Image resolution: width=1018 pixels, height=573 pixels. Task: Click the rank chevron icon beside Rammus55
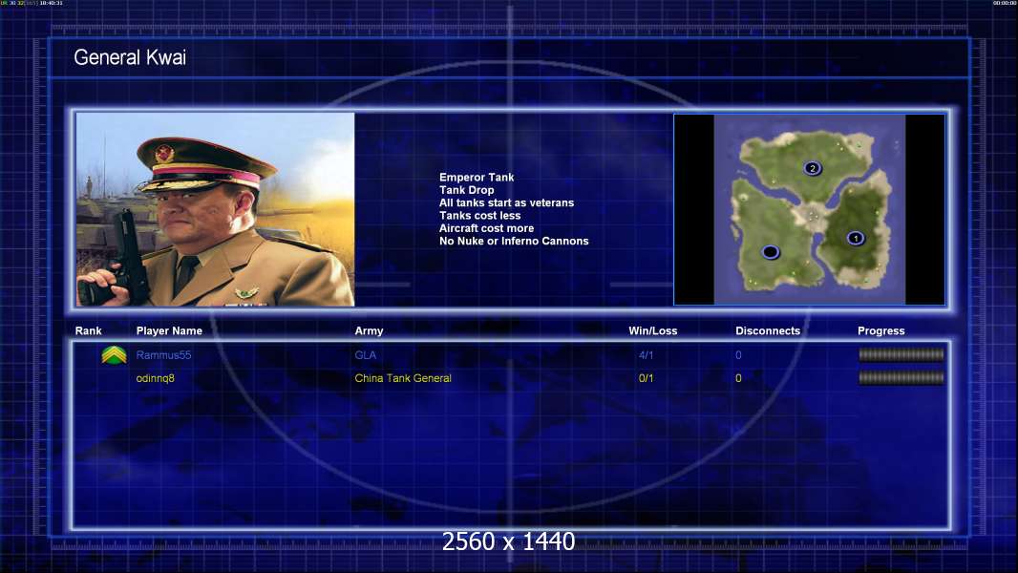[x=114, y=355]
